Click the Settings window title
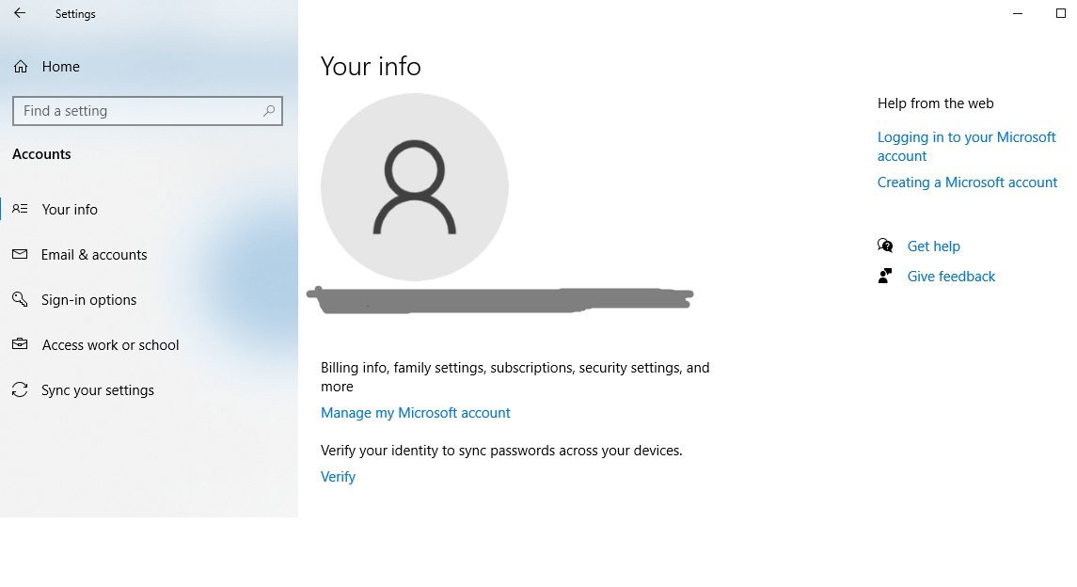Viewport: 1077px width, 587px height. [75, 14]
